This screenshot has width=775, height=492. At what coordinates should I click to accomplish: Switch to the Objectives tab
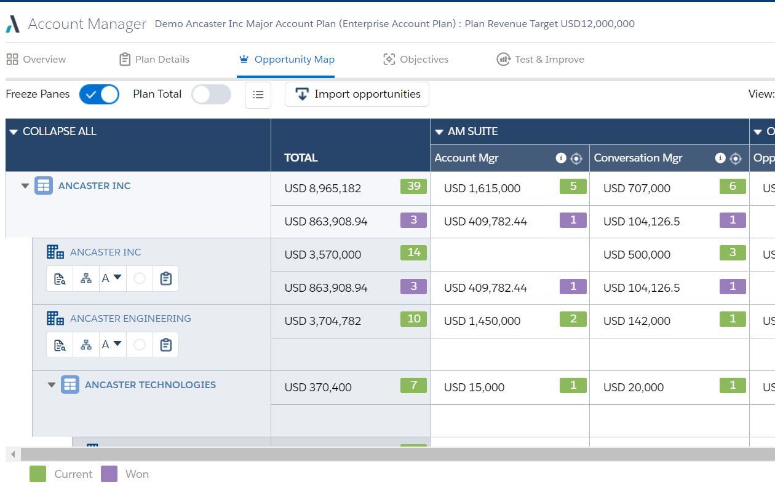pos(416,60)
